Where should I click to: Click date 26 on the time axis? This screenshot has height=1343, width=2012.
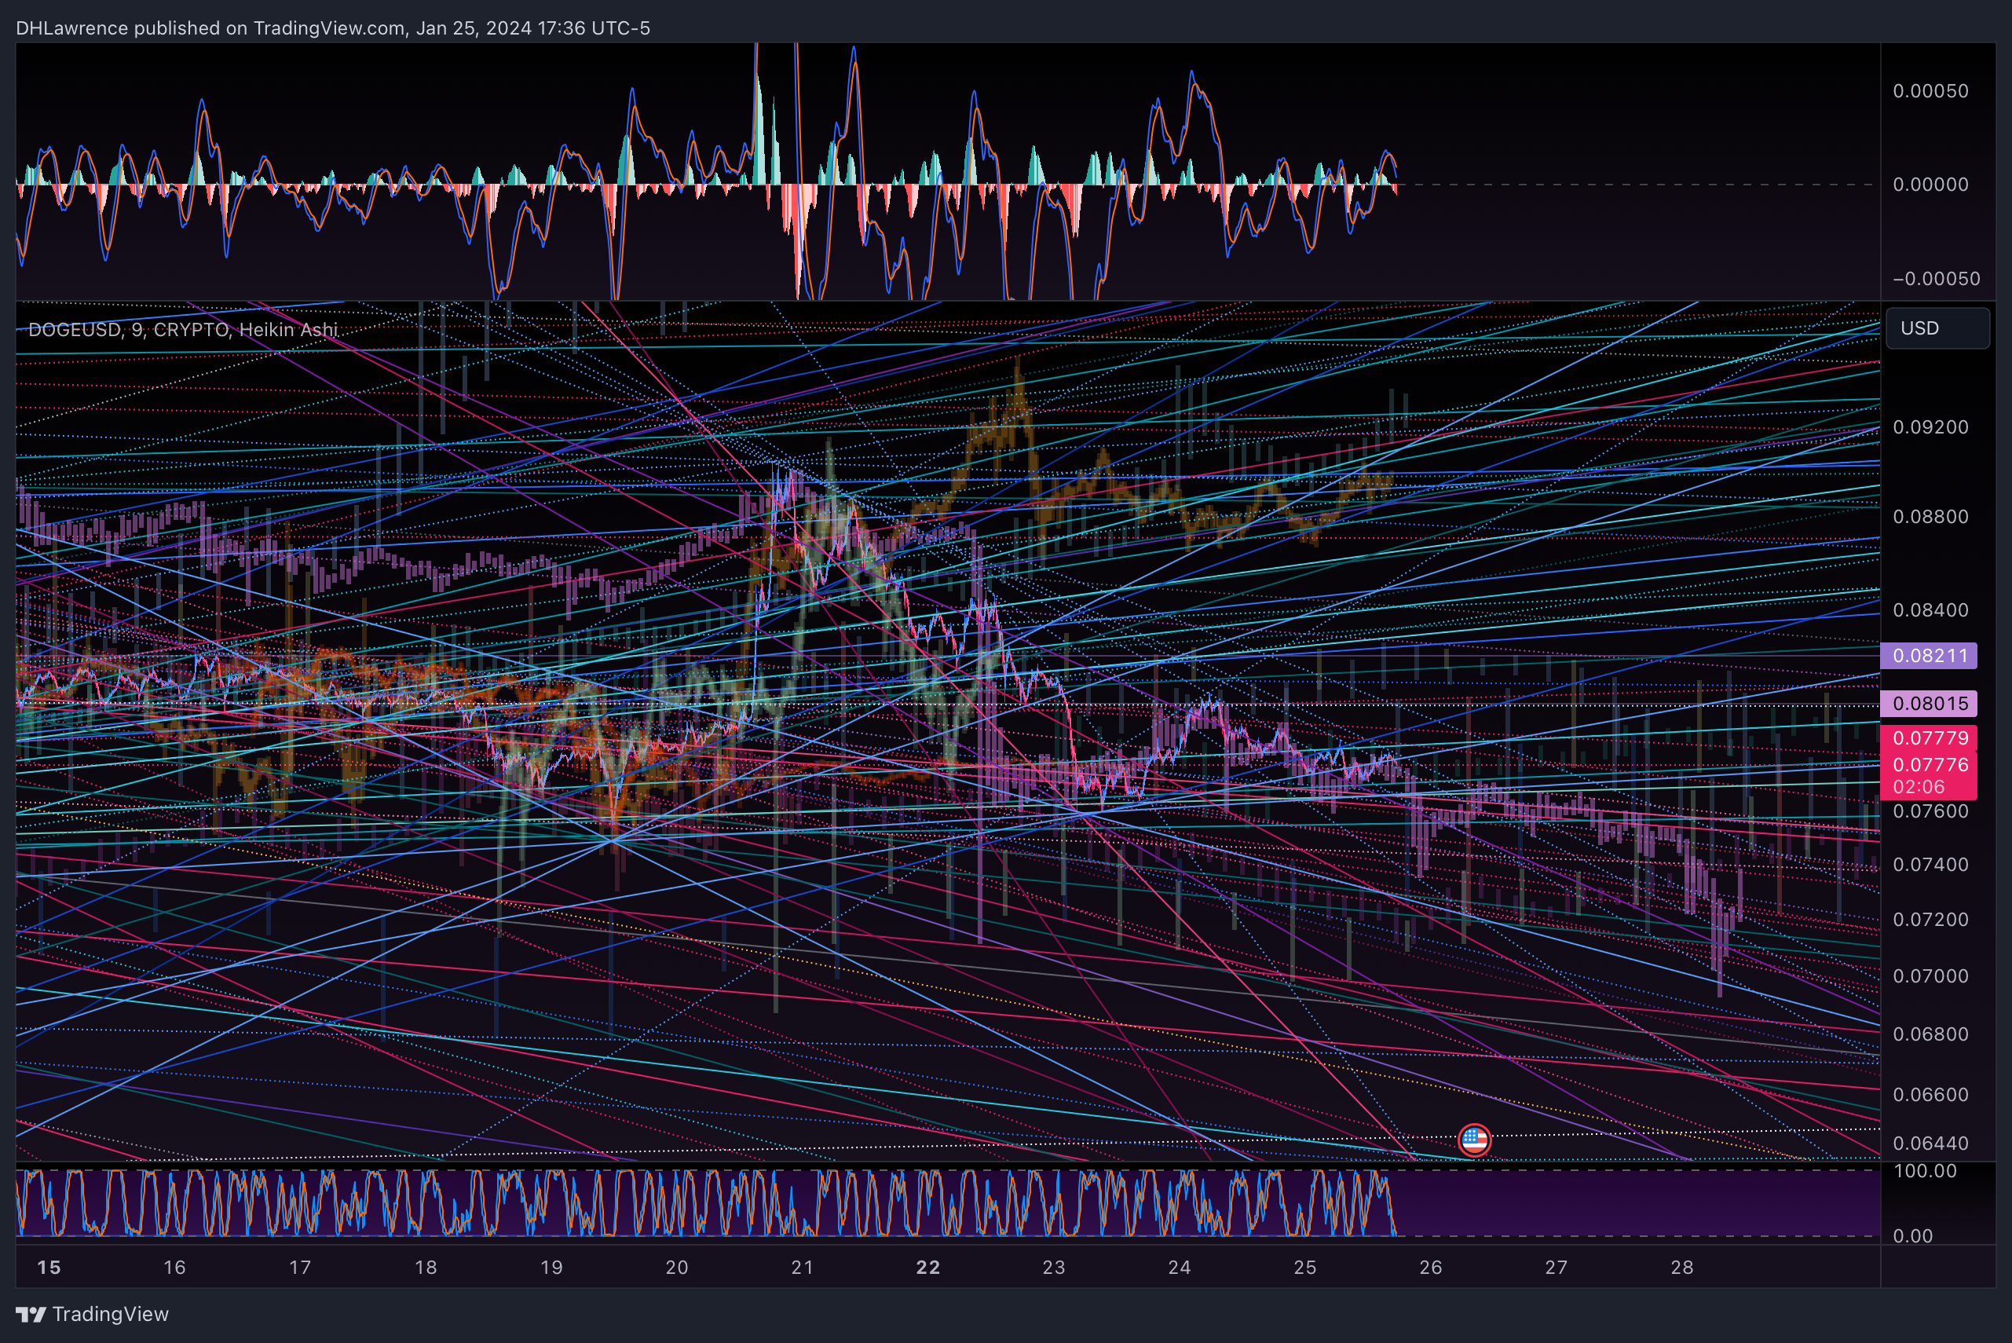tap(1430, 1268)
